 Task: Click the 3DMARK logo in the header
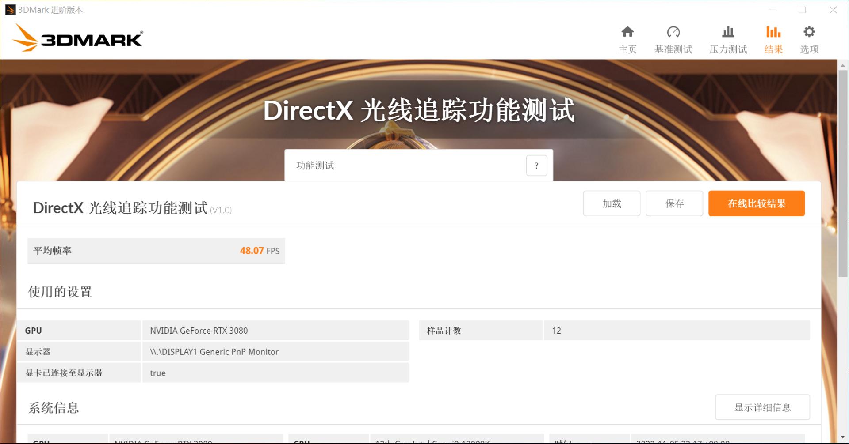[x=77, y=38]
